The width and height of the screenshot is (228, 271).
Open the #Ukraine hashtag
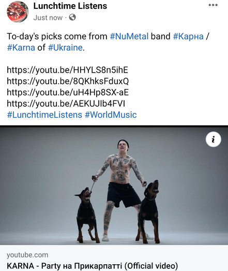pos(65,48)
